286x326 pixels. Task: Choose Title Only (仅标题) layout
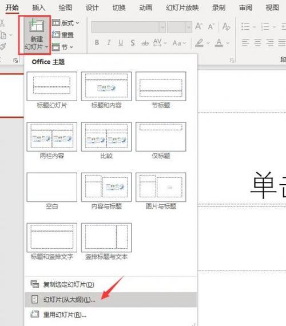point(161,141)
